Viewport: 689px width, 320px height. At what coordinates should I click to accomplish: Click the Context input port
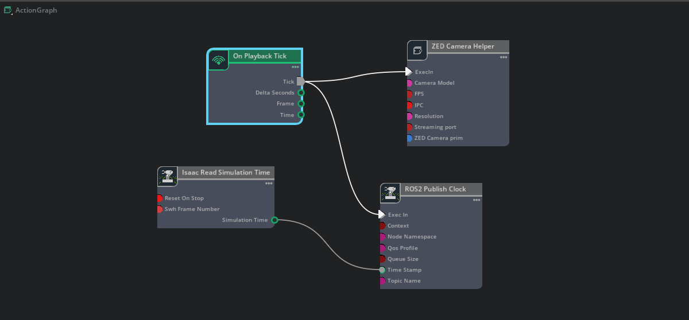pyautogui.click(x=382, y=226)
